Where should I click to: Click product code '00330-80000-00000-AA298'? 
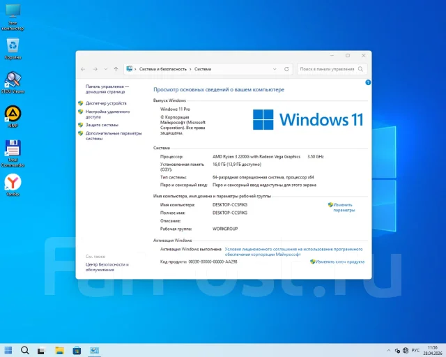213,261
